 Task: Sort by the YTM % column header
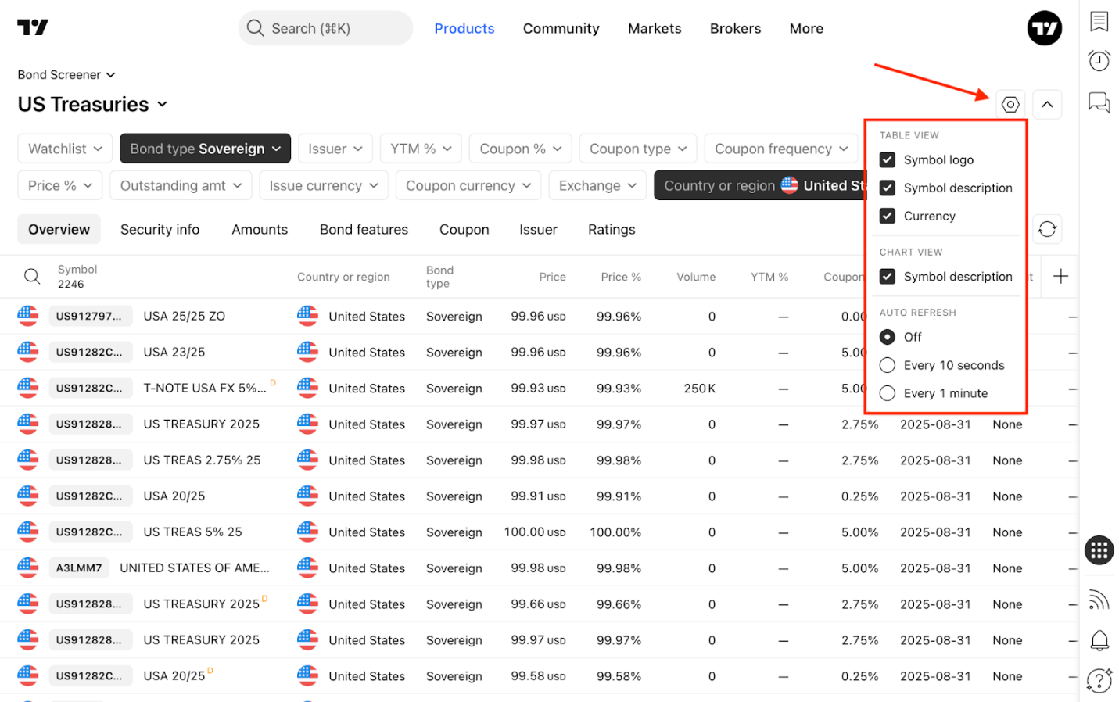769,277
